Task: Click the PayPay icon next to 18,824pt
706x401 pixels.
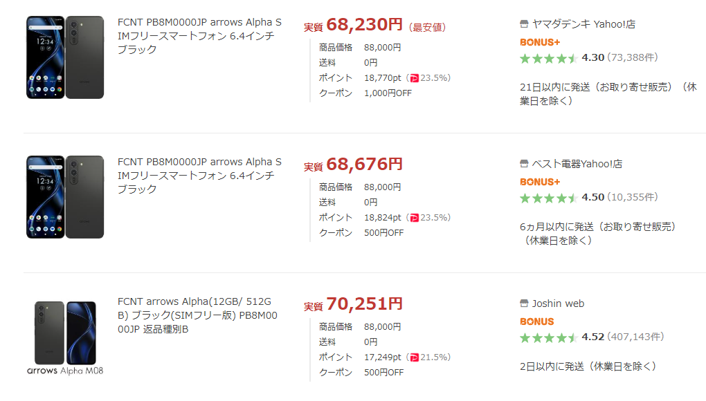Action: 414,218
